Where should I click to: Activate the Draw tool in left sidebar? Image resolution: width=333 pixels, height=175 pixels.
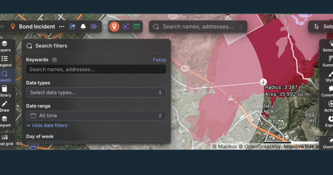coord(5,106)
